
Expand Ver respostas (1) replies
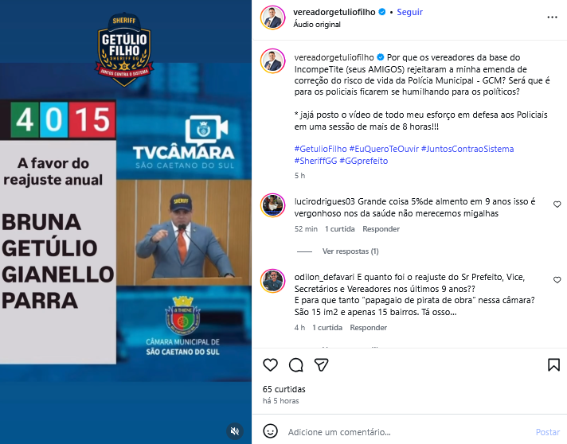click(x=350, y=251)
